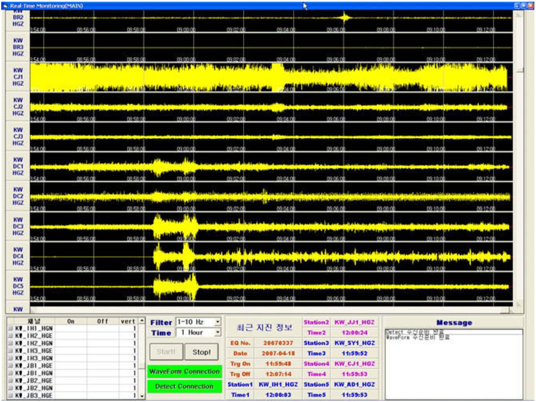
Task: Click the Trg On value 11:59:48
Action: (x=278, y=364)
